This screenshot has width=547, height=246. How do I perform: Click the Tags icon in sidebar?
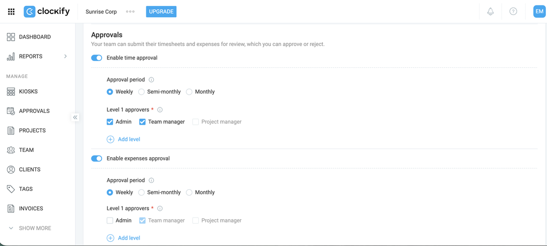click(x=11, y=189)
